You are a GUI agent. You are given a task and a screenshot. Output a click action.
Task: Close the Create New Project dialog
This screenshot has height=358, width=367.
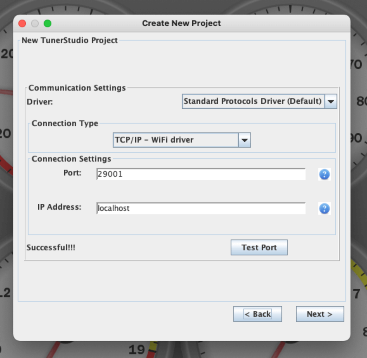pyautogui.click(x=22, y=23)
